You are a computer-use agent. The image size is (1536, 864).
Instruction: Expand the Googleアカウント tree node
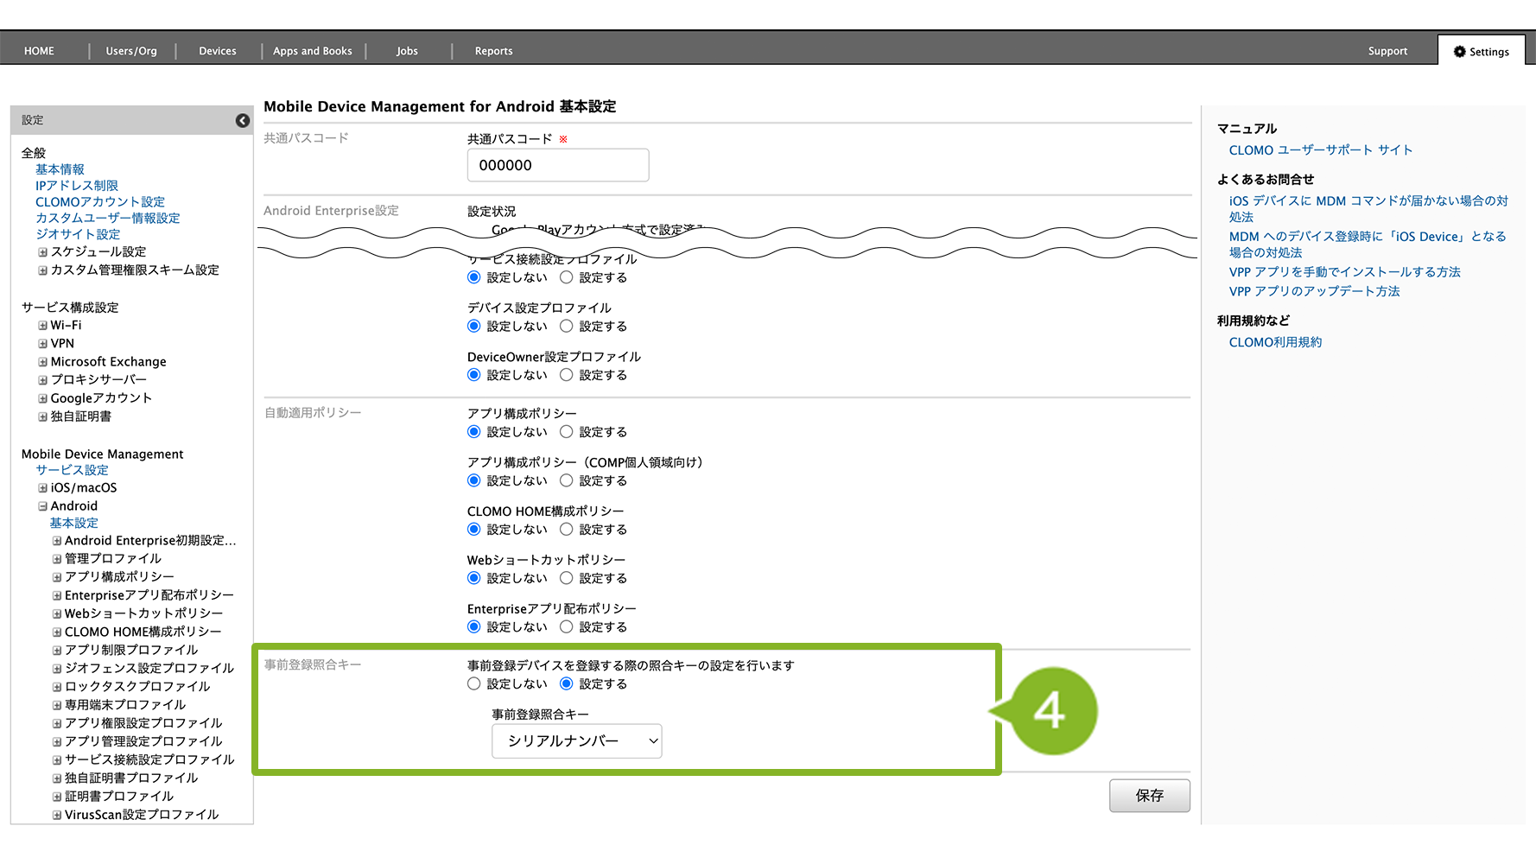tap(42, 398)
